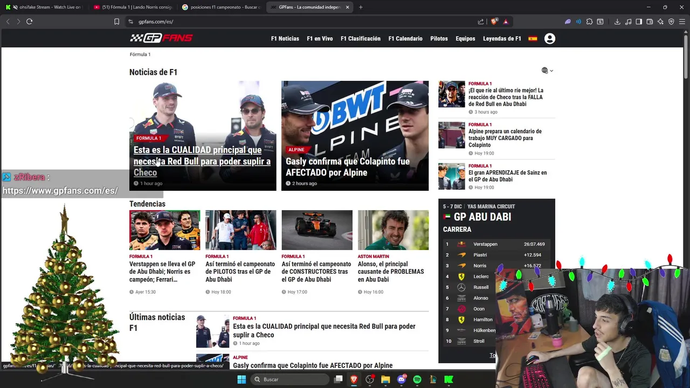
Task: Open the Brave Wallet icon
Action: [x=650, y=22]
